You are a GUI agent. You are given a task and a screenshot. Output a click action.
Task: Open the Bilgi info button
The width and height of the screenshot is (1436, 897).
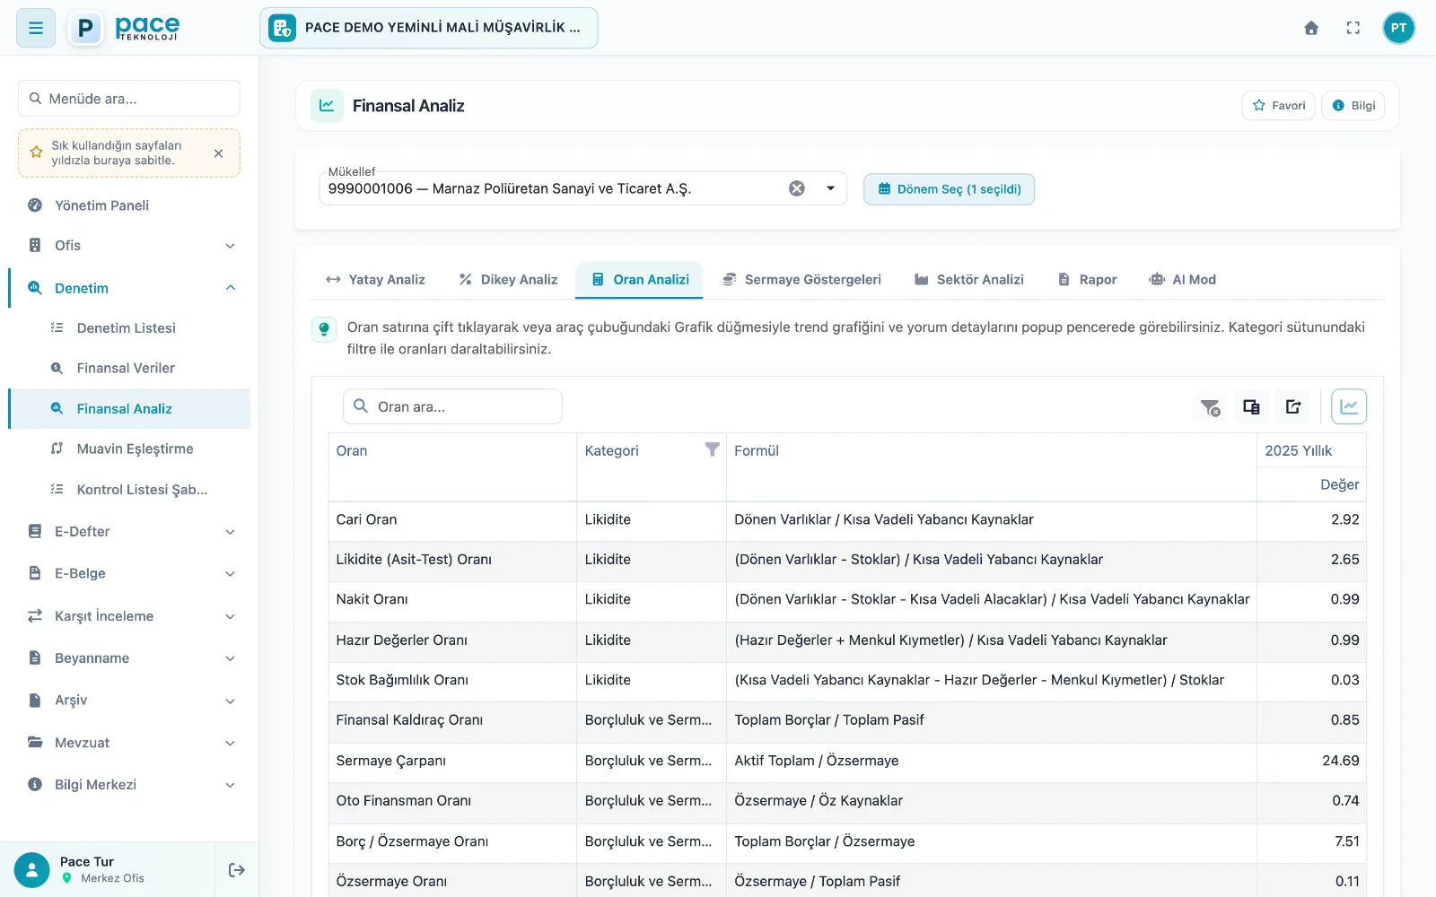click(1353, 106)
